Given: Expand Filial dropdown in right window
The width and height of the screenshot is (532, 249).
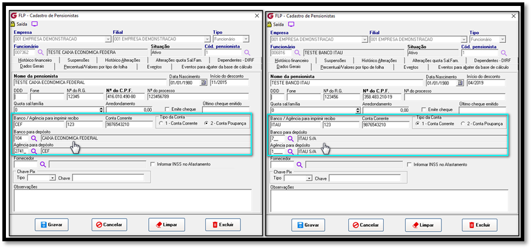Looking at the screenshot, I should click(x=464, y=39).
